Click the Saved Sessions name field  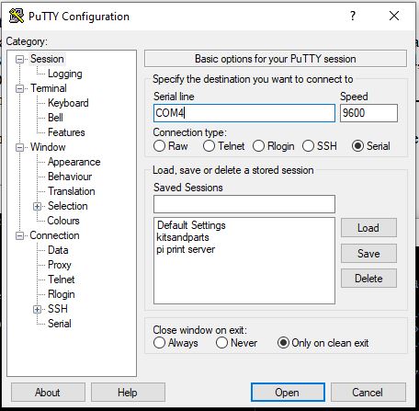(x=244, y=204)
